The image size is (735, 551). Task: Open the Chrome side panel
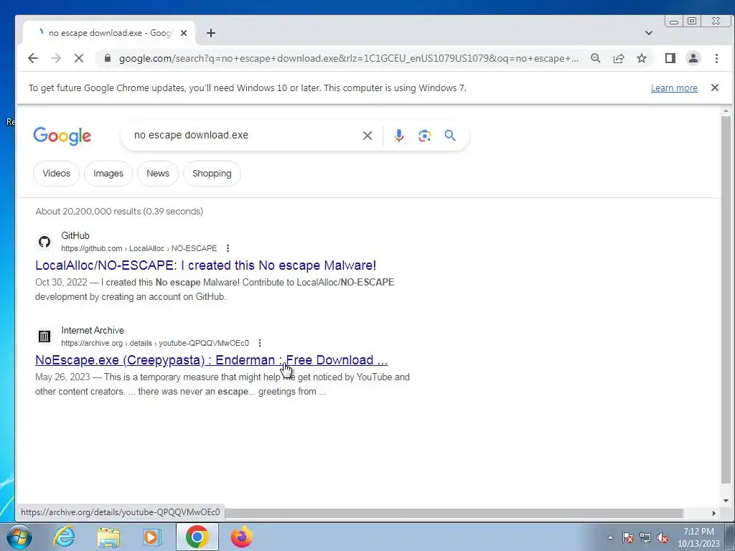pyautogui.click(x=670, y=58)
